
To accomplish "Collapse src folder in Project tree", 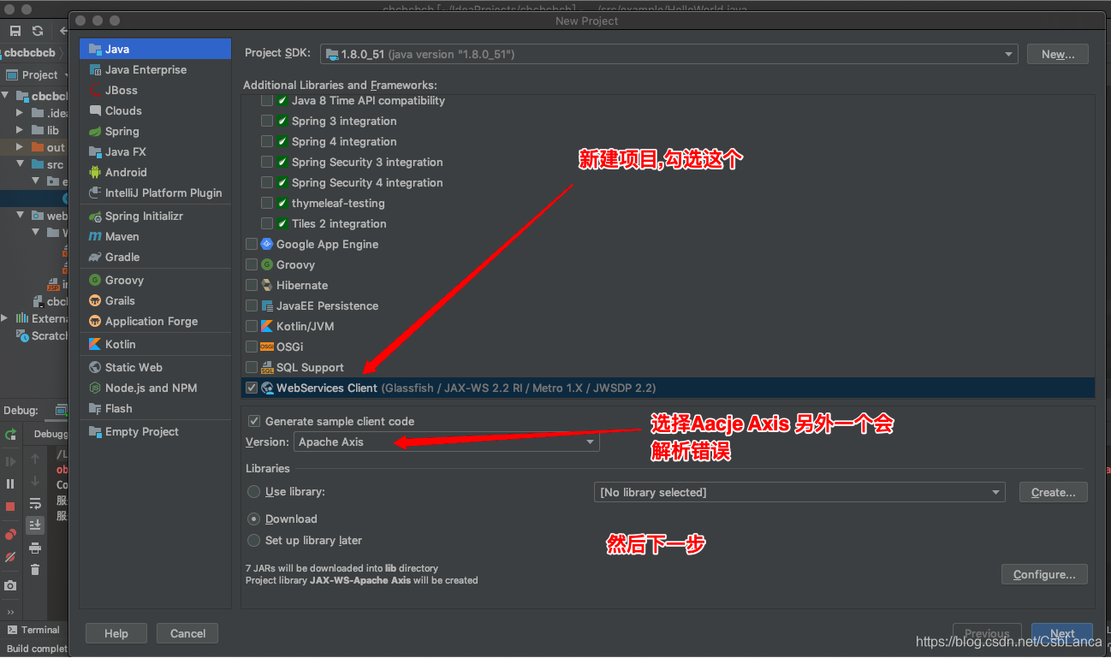I will (21, 164).
